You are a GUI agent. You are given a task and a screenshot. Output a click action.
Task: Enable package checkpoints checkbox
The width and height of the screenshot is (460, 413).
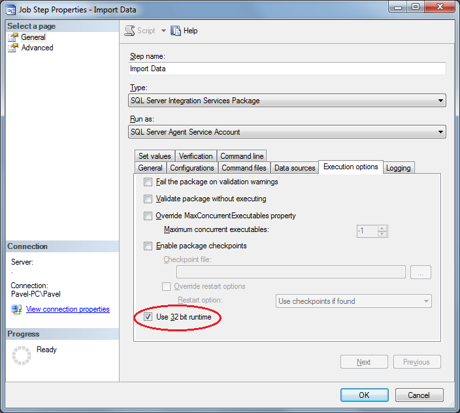tap(148, 246)
